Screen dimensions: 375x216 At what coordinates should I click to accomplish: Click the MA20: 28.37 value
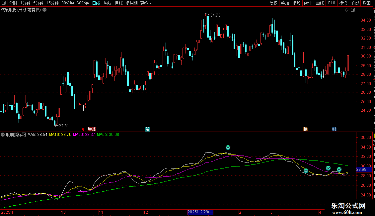click(x=84, y=135)
